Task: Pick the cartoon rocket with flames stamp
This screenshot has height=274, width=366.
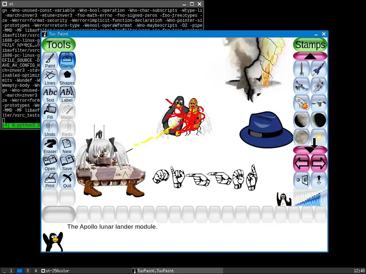Action: 302,103
